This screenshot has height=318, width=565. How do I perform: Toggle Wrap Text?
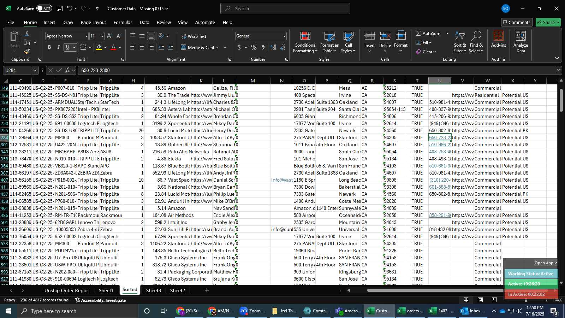(x=194, y=36)
